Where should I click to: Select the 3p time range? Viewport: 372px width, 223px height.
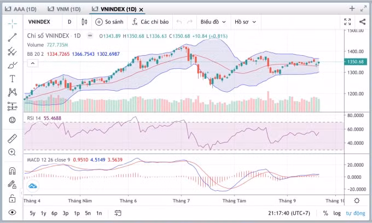[66, 213]
